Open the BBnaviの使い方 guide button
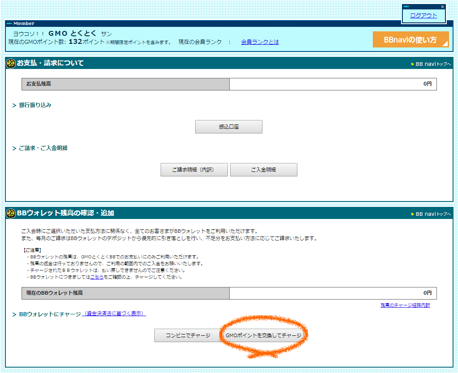The image size is (458, 373). point(410,39)
